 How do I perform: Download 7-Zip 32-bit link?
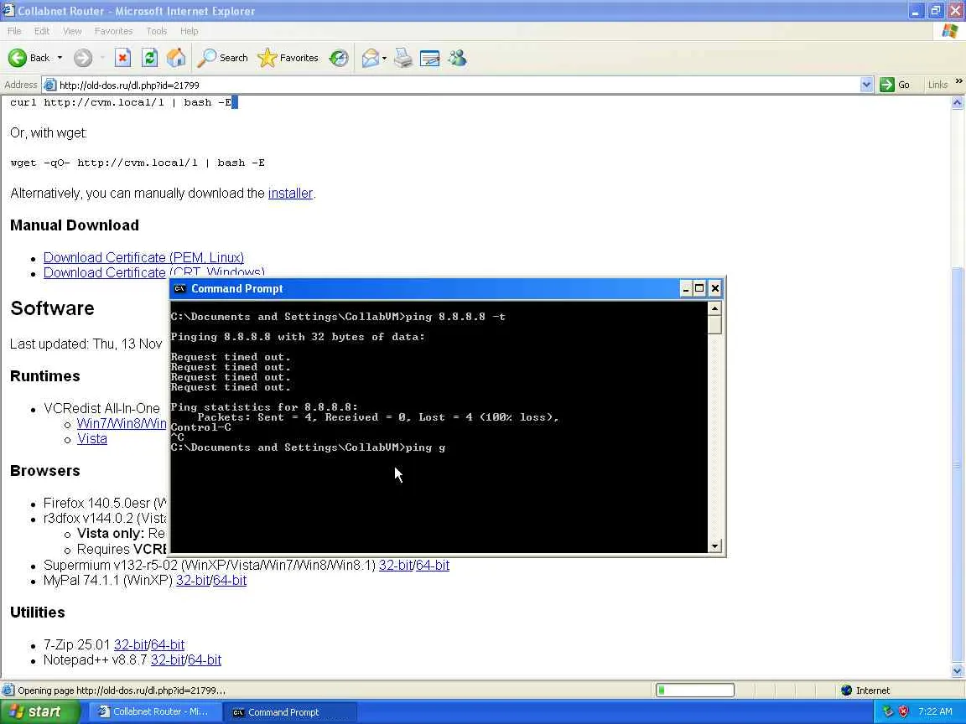(x=131, y=644)
